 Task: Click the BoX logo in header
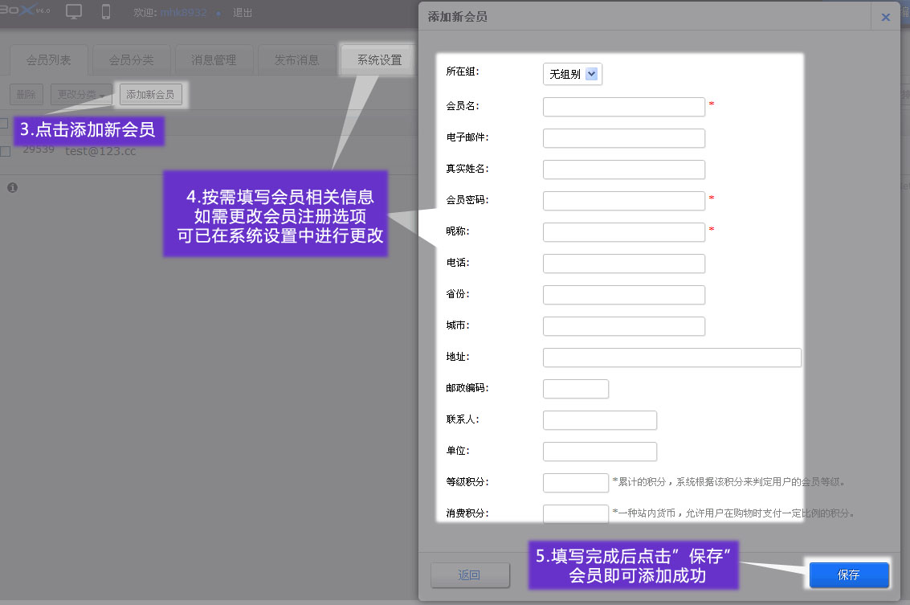click(24, 11)
